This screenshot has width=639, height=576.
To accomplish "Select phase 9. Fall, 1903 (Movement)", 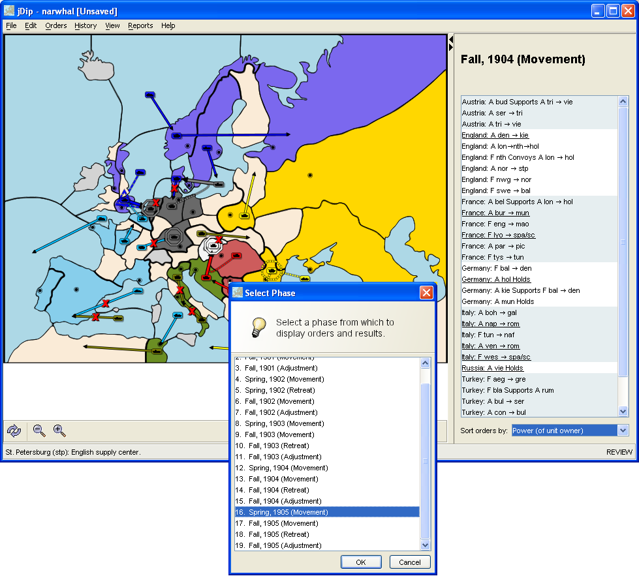I will click(x=327, y=434).
